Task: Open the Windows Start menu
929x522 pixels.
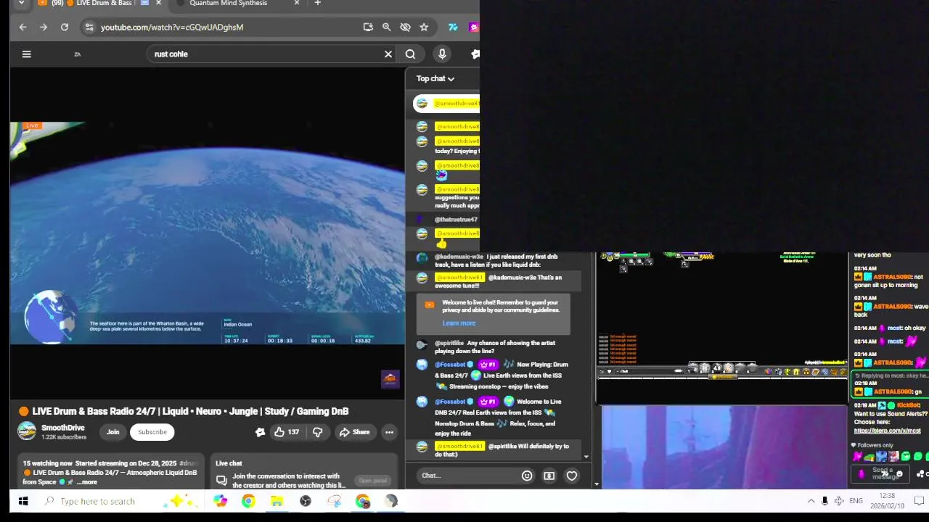Action: pyautogui.click(x=23, y=501)
